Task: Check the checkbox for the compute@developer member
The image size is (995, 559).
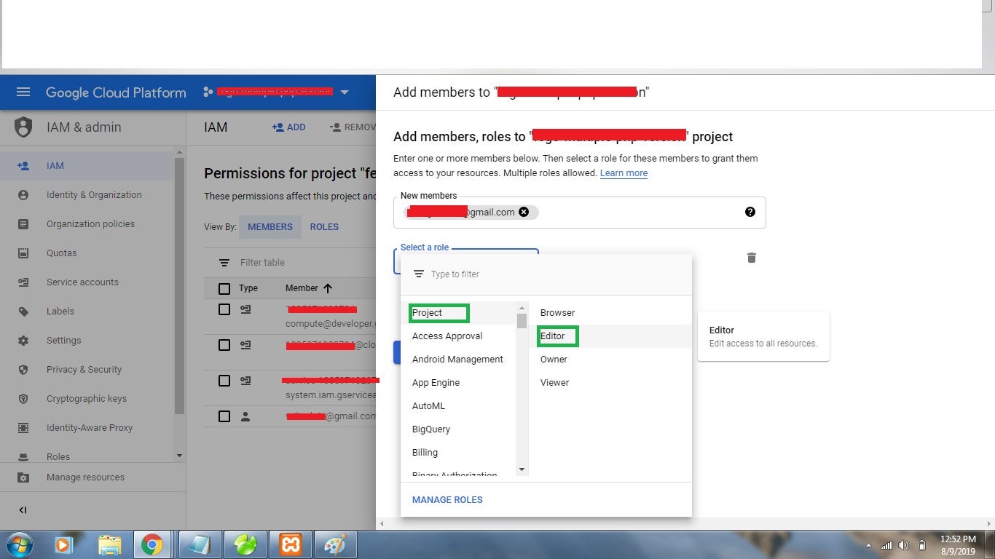Action: click(x=224, y=309)
